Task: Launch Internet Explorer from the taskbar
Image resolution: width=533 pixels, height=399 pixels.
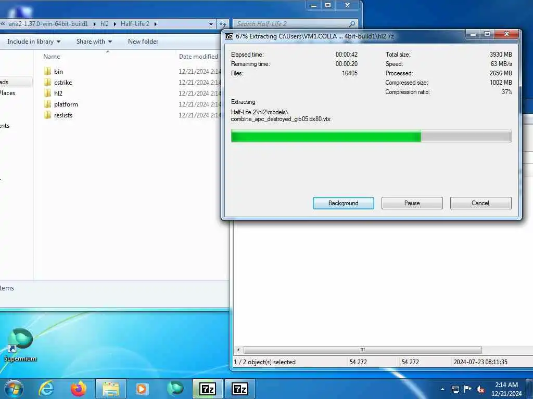Action: tap(46, 389)
